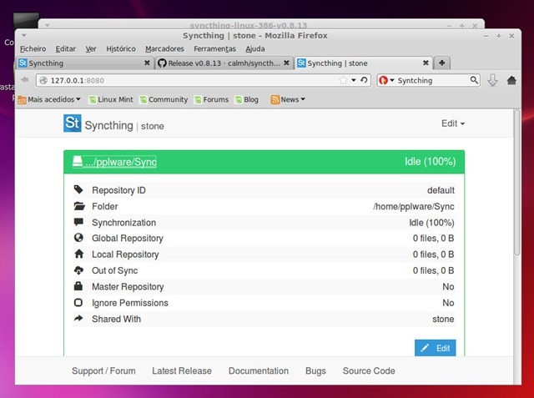
Task: Open the Latest Release footer link
Action: pyautogui.click(x=182, y=370)
